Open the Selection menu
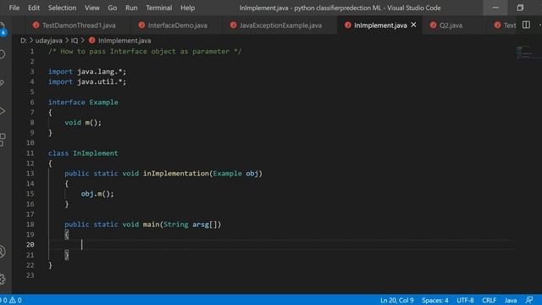Viewport: 542px width, 305px height. pyautogui.click(x=62, y=8)
